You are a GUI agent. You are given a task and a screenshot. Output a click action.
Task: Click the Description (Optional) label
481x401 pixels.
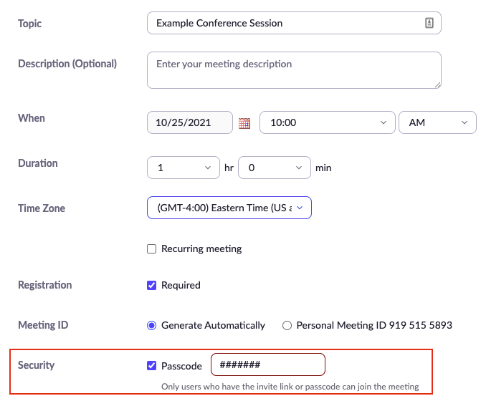pyautogui.click(x=67, y=64)
